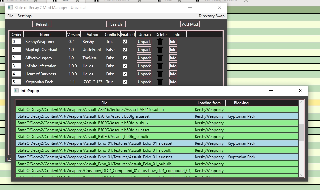320x190 pixels.
Task: Open Info for BershyWeaponry
Action: (x=173, y=41)
